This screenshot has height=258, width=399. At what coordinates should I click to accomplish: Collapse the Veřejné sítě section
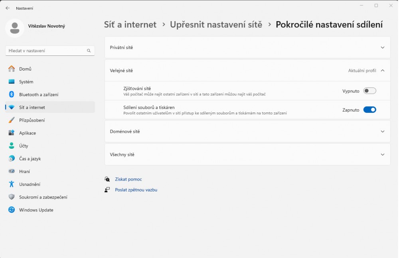pyautogui.click(x=382, y=71)
